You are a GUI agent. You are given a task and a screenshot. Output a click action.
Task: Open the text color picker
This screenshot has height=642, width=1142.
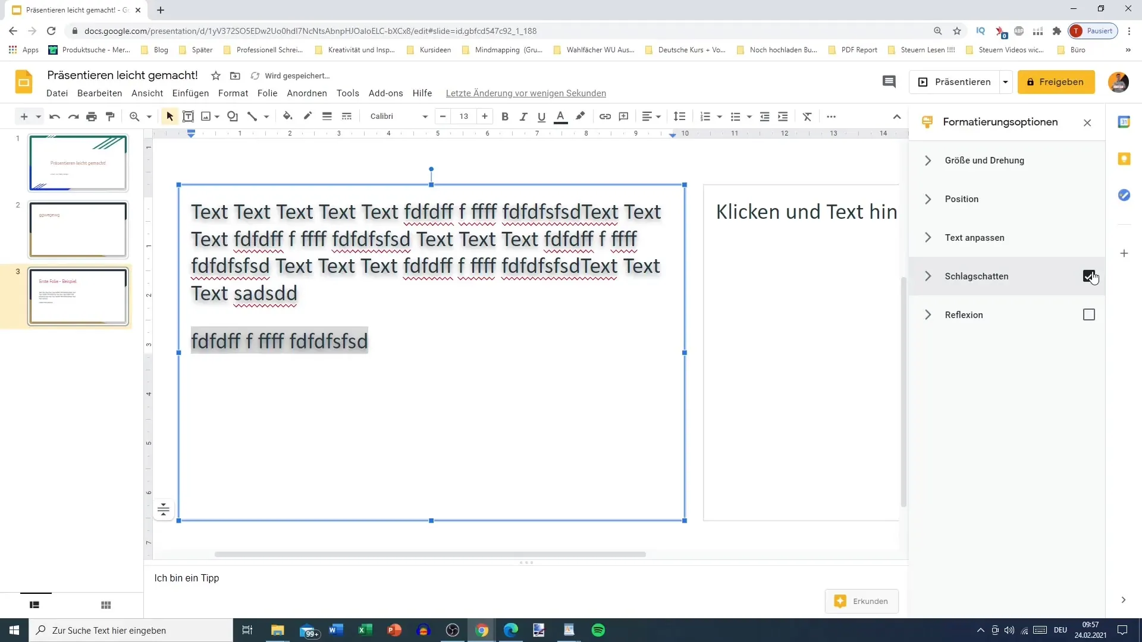click(560, 117)
